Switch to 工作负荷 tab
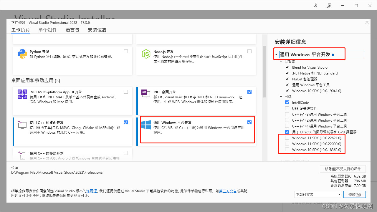The image size is (377, 212). [x=21, y=30]
